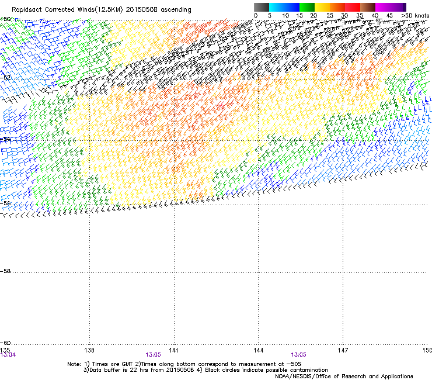Screen dimensions: 432x380
Task: Pick the yellow 20-25 knots legend segment
Action: pos(322,7)
